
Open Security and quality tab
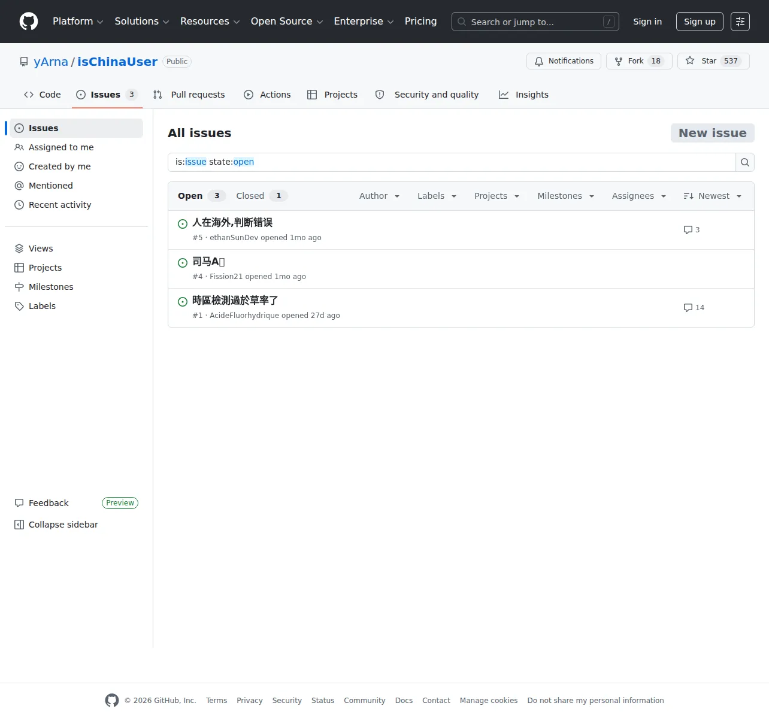427,95
